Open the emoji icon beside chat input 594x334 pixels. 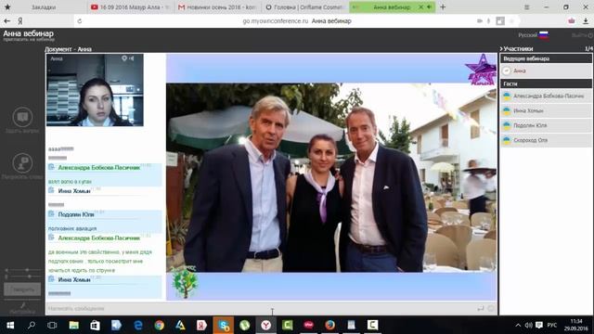pyautogui.click(x=491, y=308)
